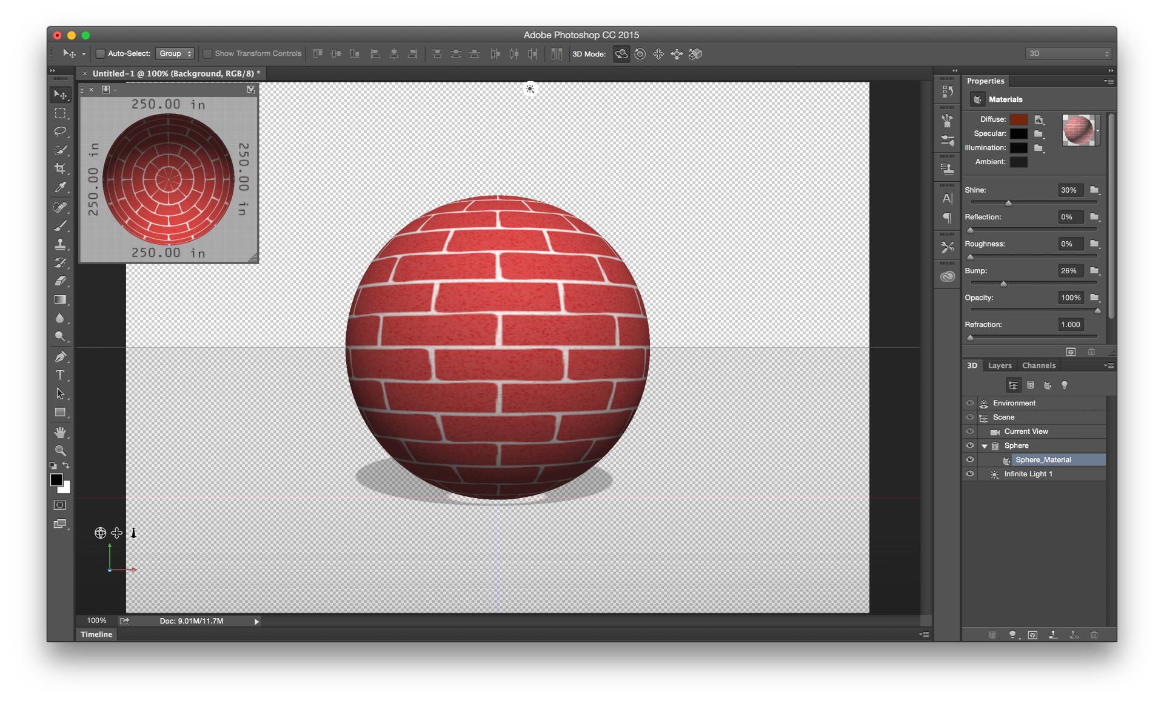The height and width of the screenshot is (706, 1164).
Task: Activate the 3D Rotate mode
Action: [621, 54]
